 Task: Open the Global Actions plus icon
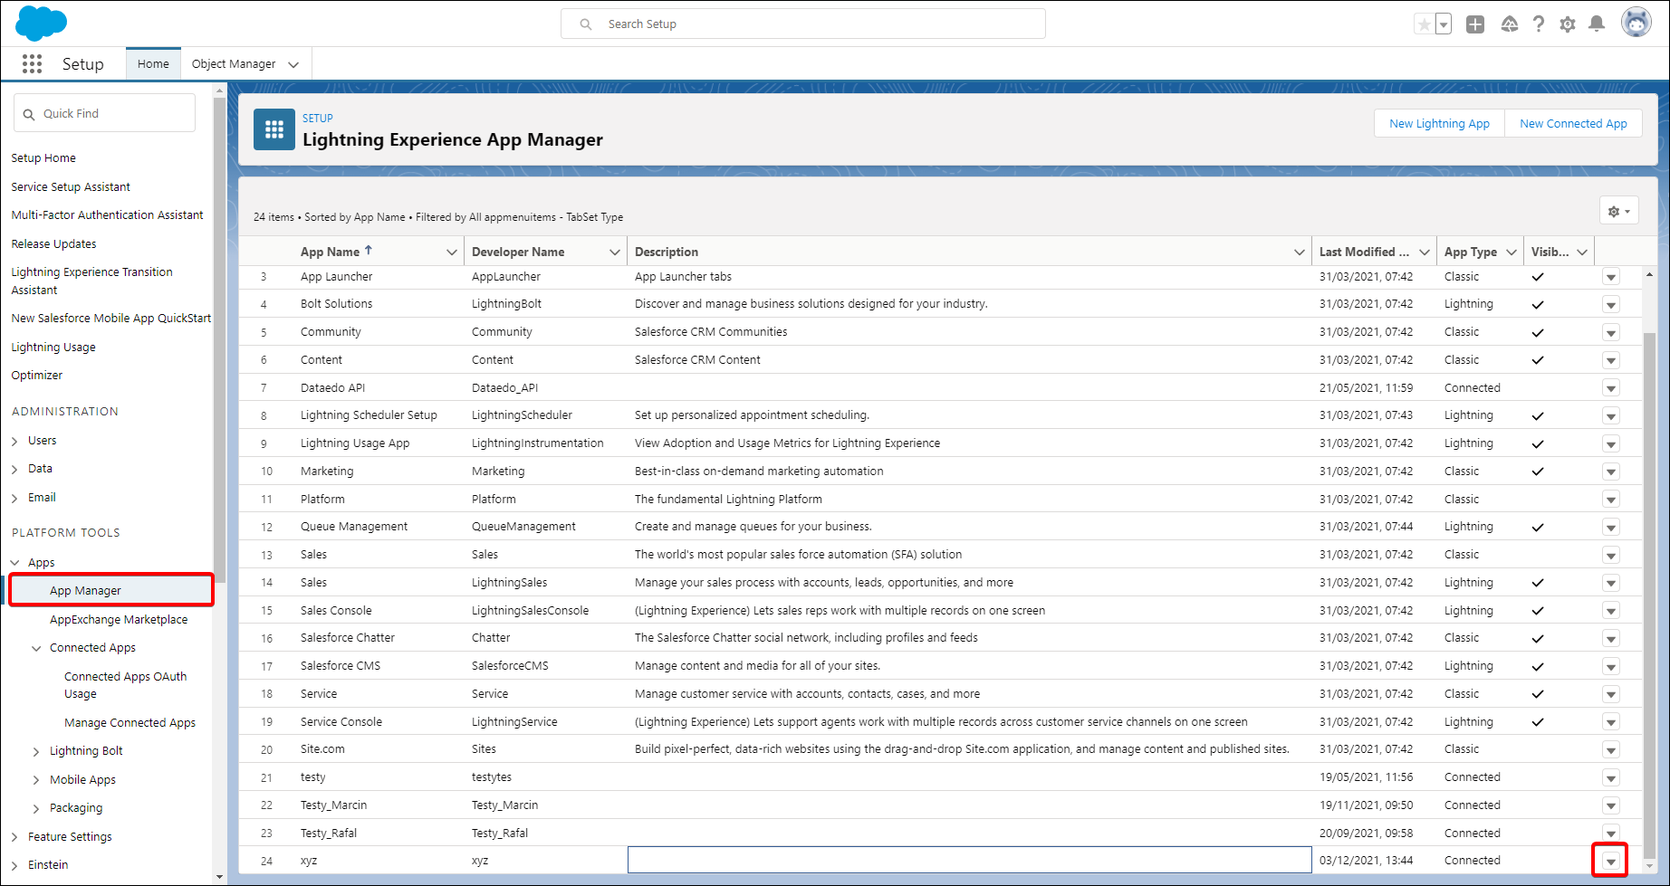coord(1475,24)
